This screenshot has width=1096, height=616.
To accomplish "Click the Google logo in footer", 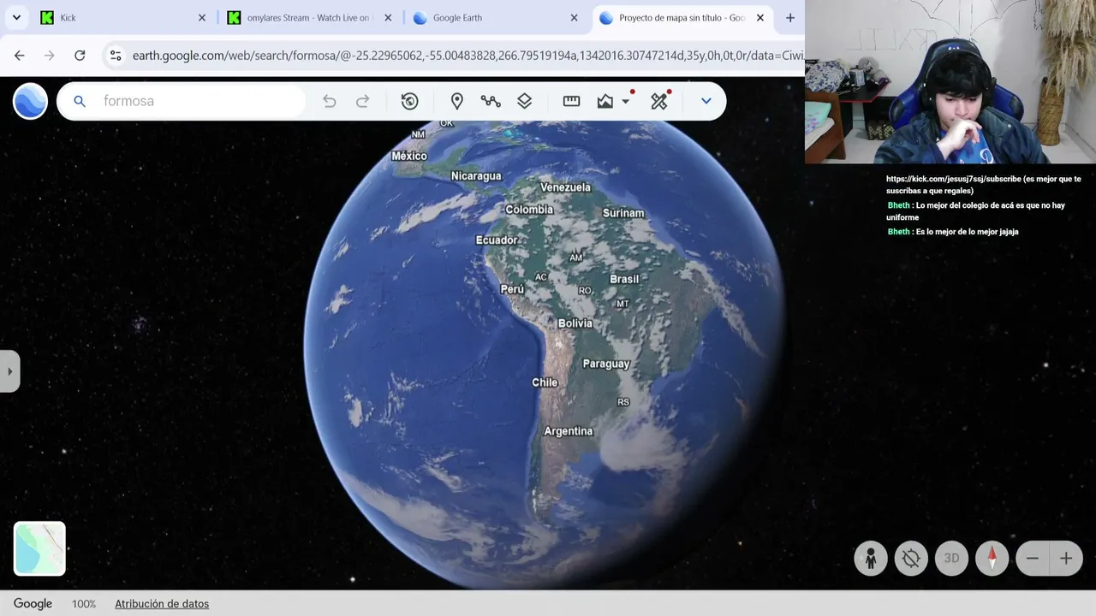I will point(33,604).
